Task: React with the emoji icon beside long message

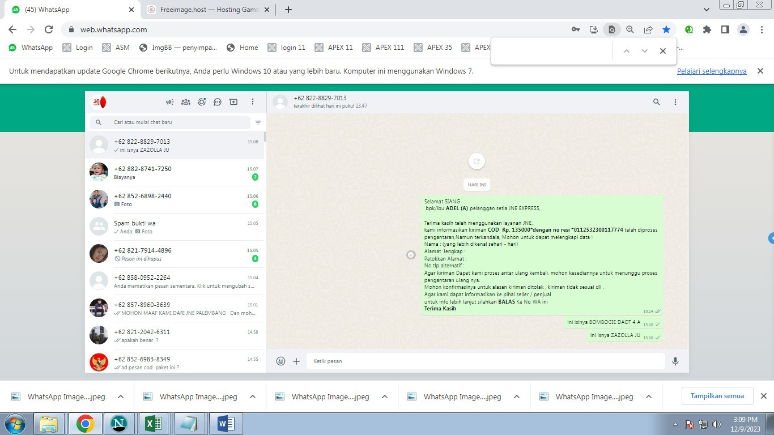Action: click(411, 255)
